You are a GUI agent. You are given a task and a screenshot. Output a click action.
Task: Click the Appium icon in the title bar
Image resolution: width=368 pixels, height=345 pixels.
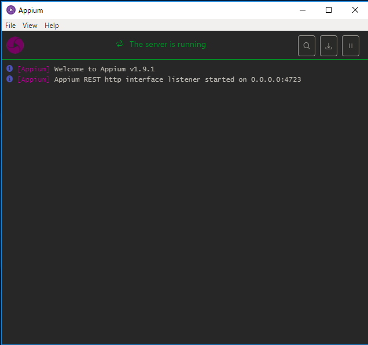tap(11, 10)
